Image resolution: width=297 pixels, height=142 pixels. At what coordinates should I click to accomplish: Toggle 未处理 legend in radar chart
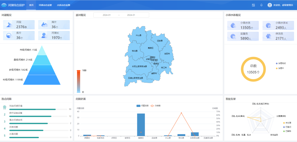287,123
